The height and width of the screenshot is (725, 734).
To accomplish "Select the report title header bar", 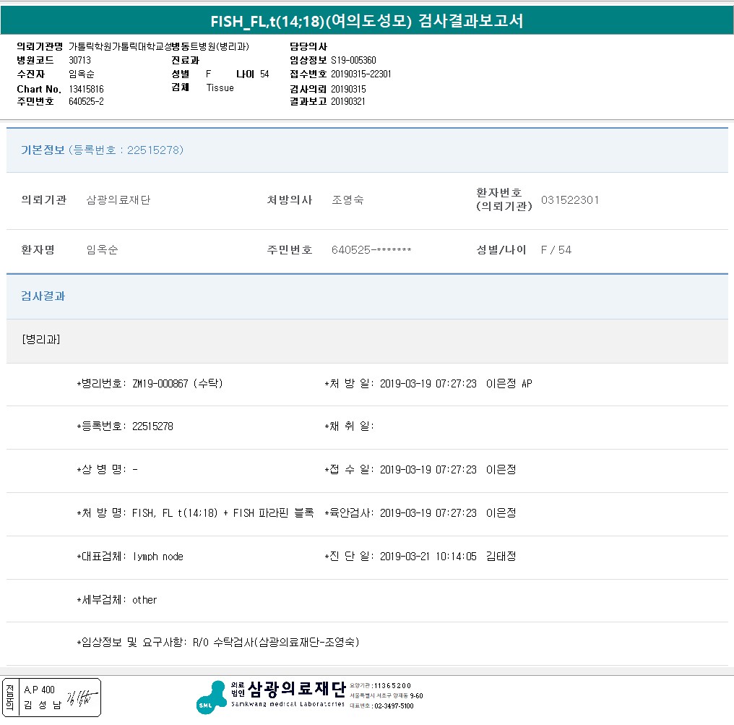I will (367, 20).
